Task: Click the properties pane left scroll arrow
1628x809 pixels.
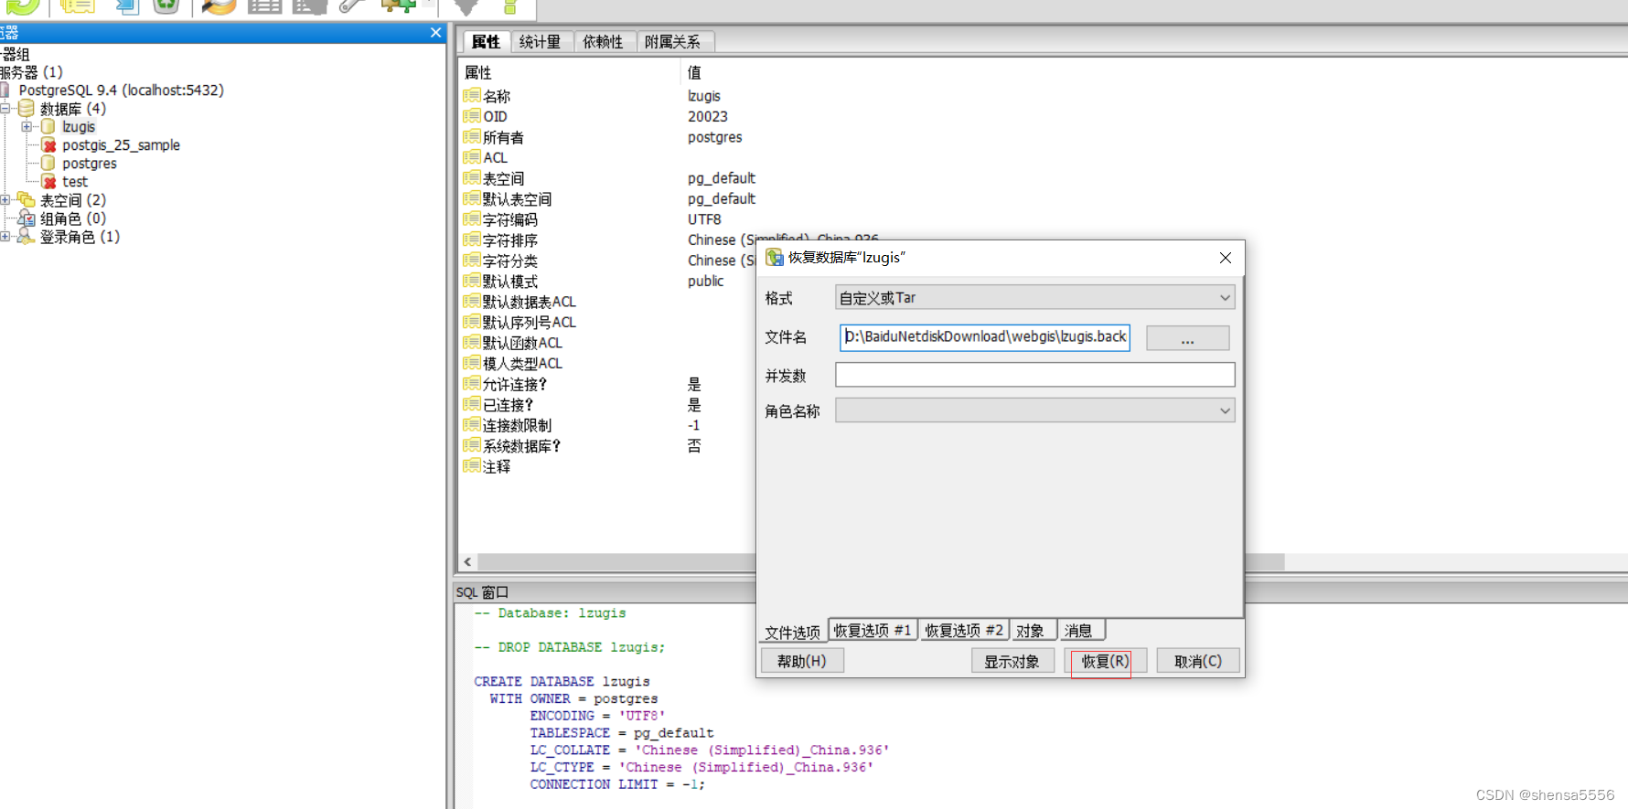Action: click(x=467, y=562)
